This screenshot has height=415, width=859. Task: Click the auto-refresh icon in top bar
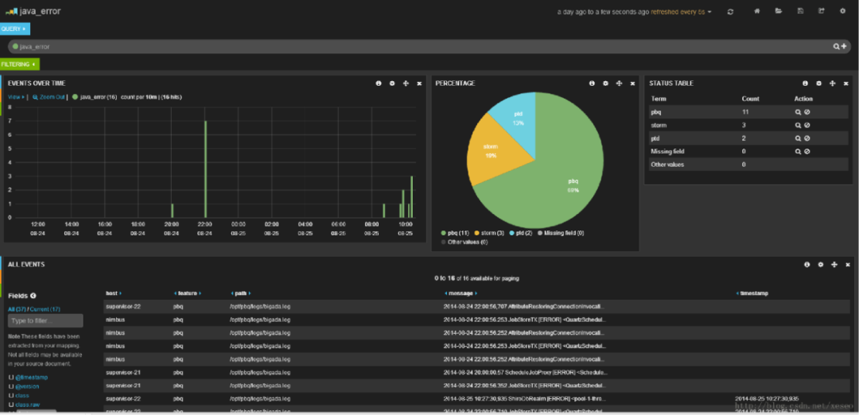730,11
